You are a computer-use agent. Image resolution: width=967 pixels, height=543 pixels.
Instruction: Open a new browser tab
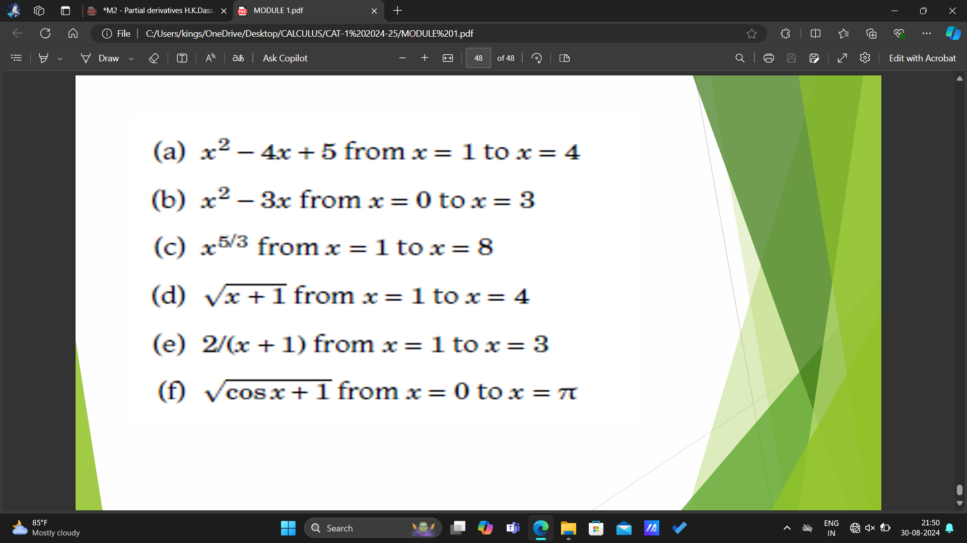[x=397, y=11]
